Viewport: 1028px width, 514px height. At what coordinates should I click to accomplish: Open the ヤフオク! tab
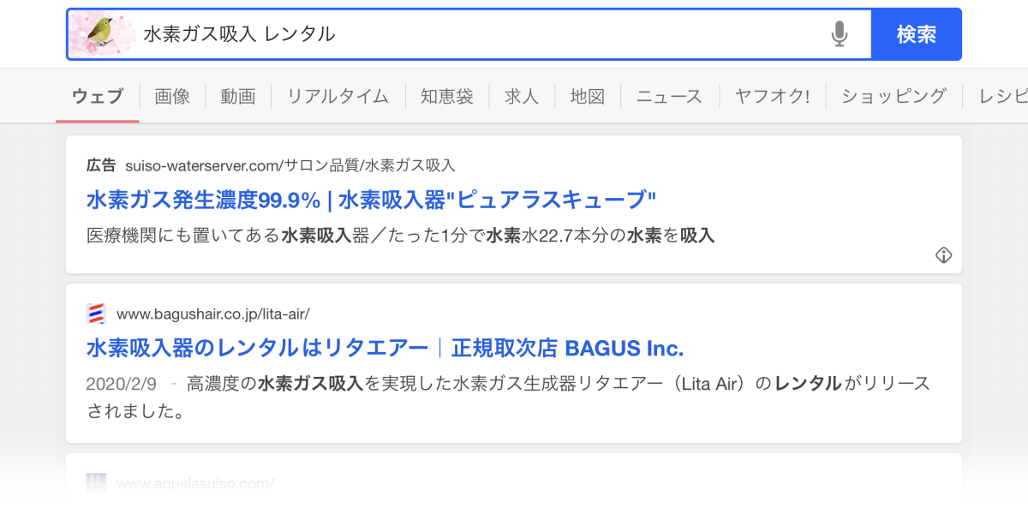(772, 97)
